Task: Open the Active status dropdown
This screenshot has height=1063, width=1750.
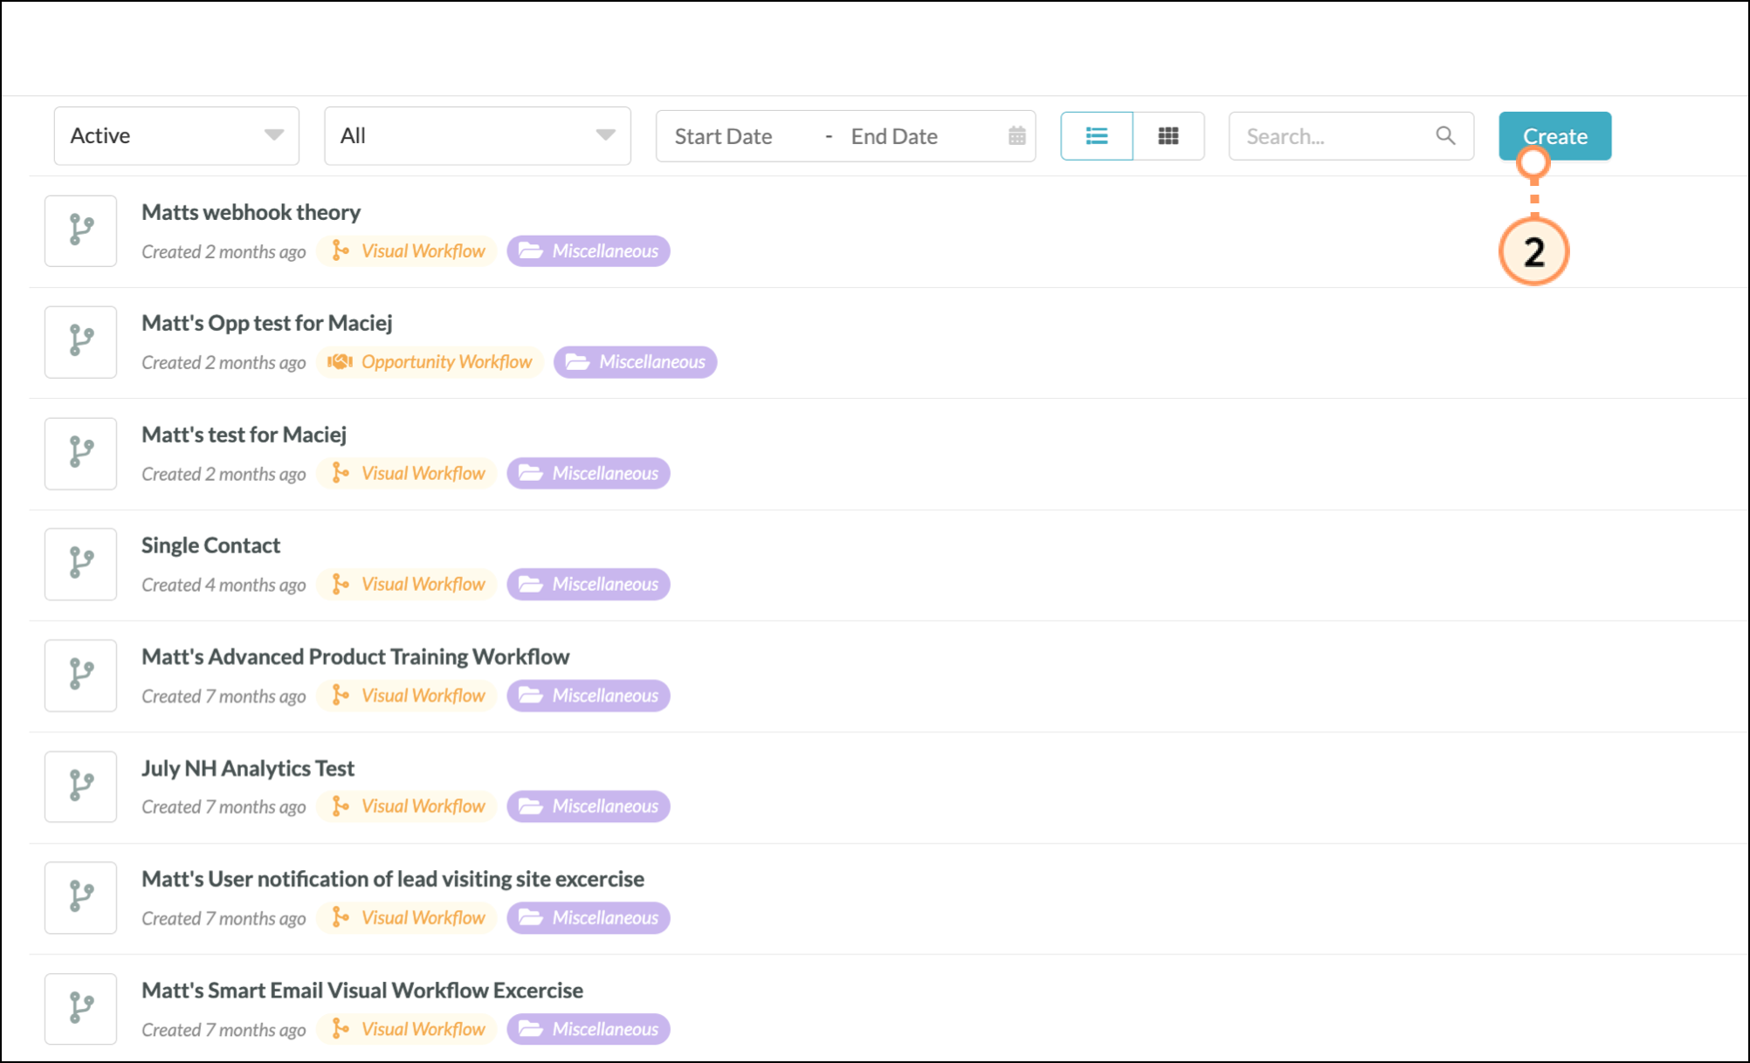Action: pos(176,136)
